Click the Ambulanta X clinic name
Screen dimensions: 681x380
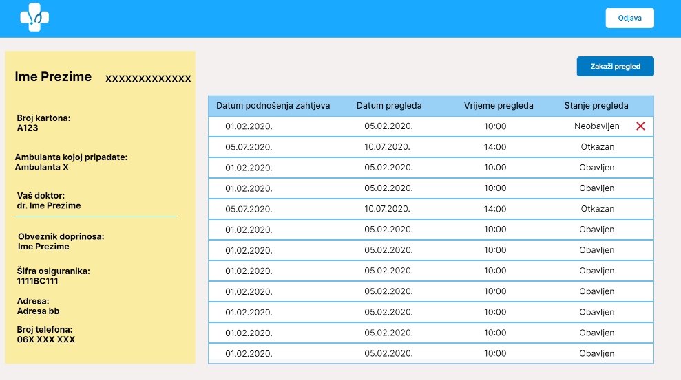41,167
